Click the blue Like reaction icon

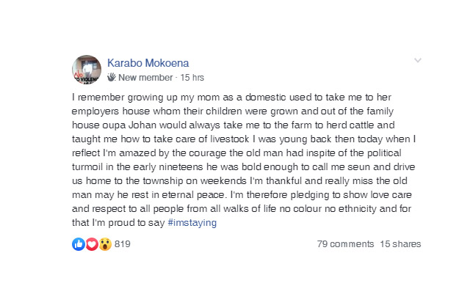pos(79,244)
